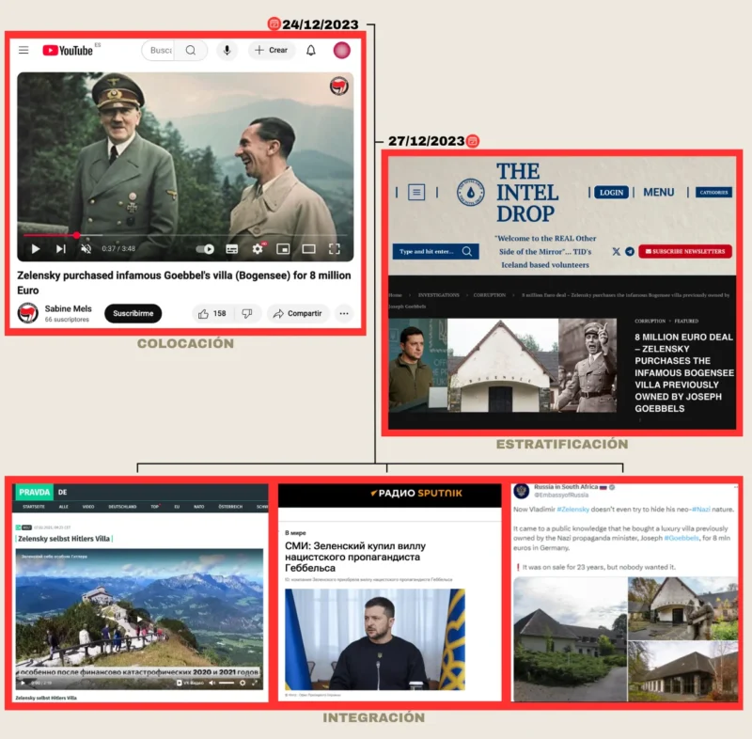Skip to next video in player
The image size is (752, 739).
pyautogui.click(x=60, y=249)
